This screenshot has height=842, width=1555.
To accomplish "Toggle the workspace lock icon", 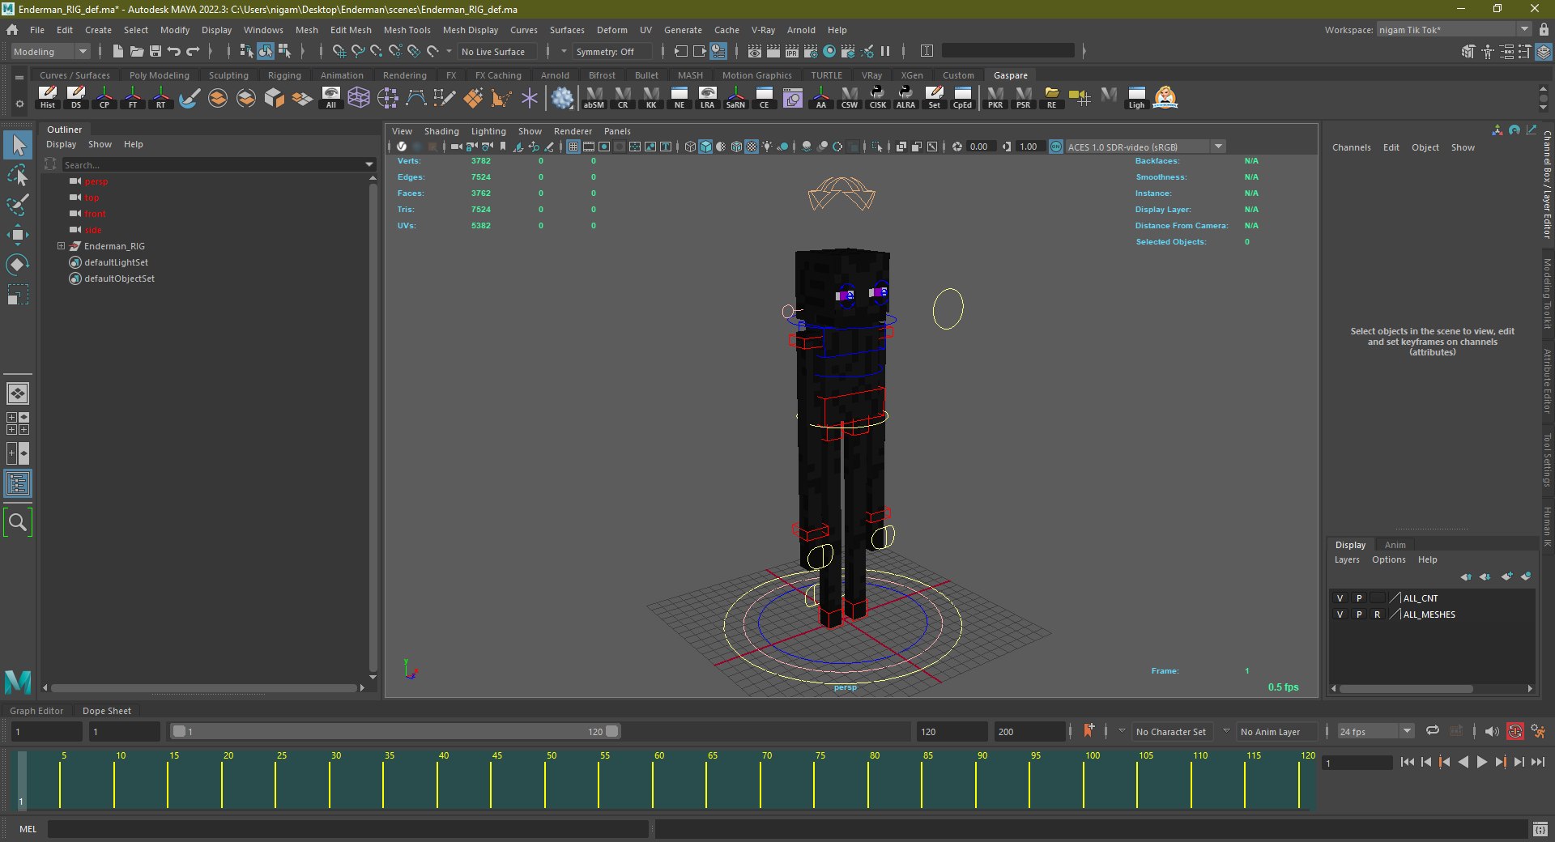I will (x=1544, y=30).
